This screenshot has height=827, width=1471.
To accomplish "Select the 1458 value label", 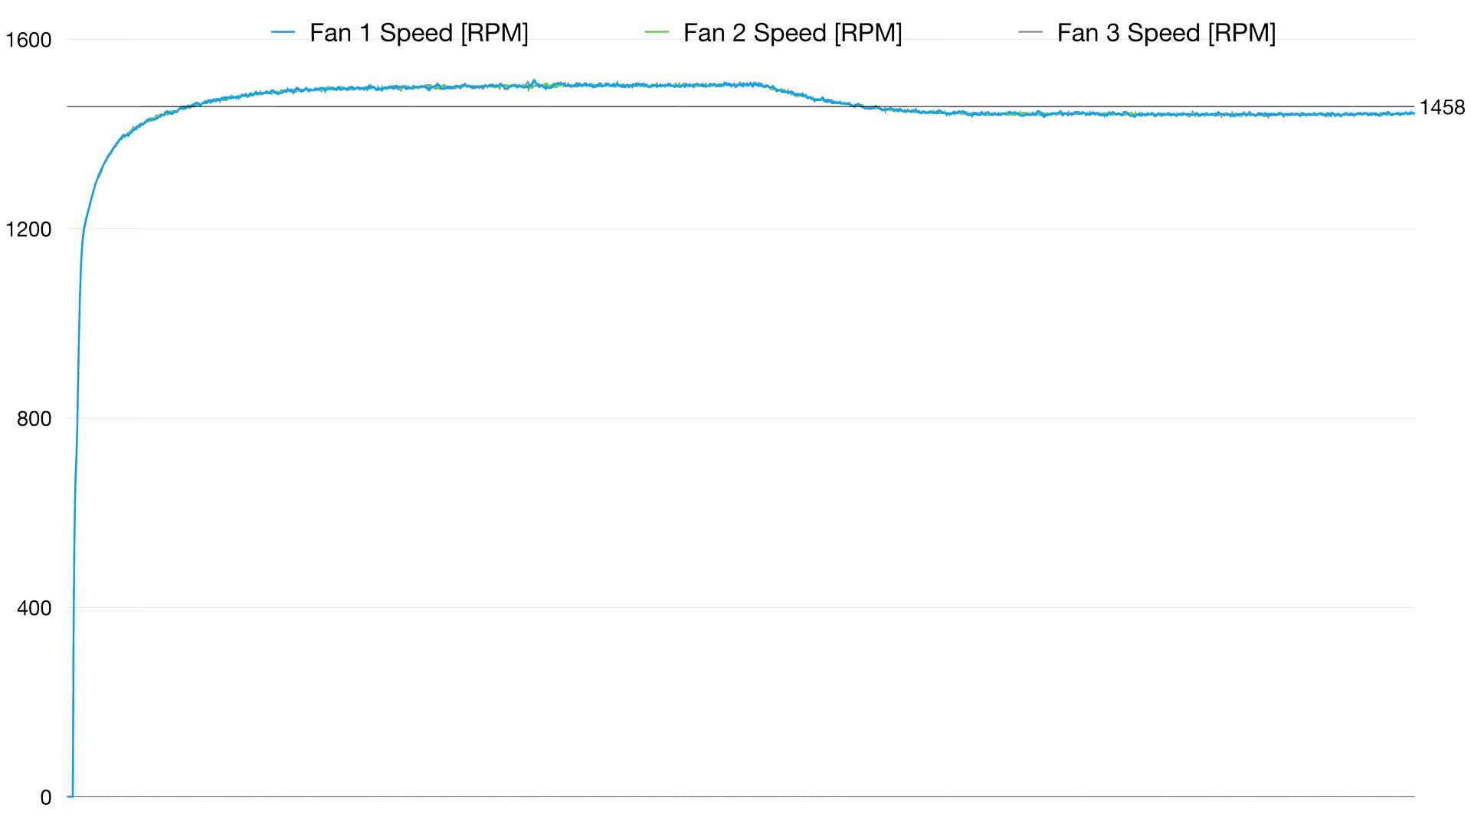I will tap(1442, 108).
